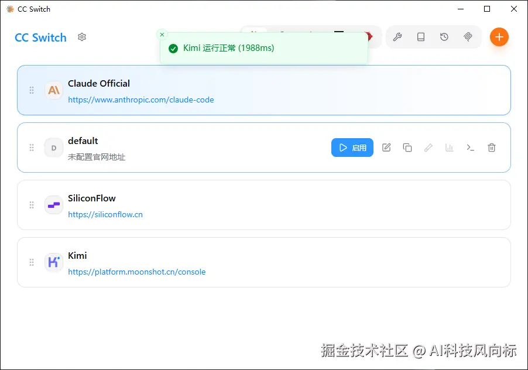Dismiss the Kimi success notification
Viewport: 528px width, 370px height.
coord(162,34)
